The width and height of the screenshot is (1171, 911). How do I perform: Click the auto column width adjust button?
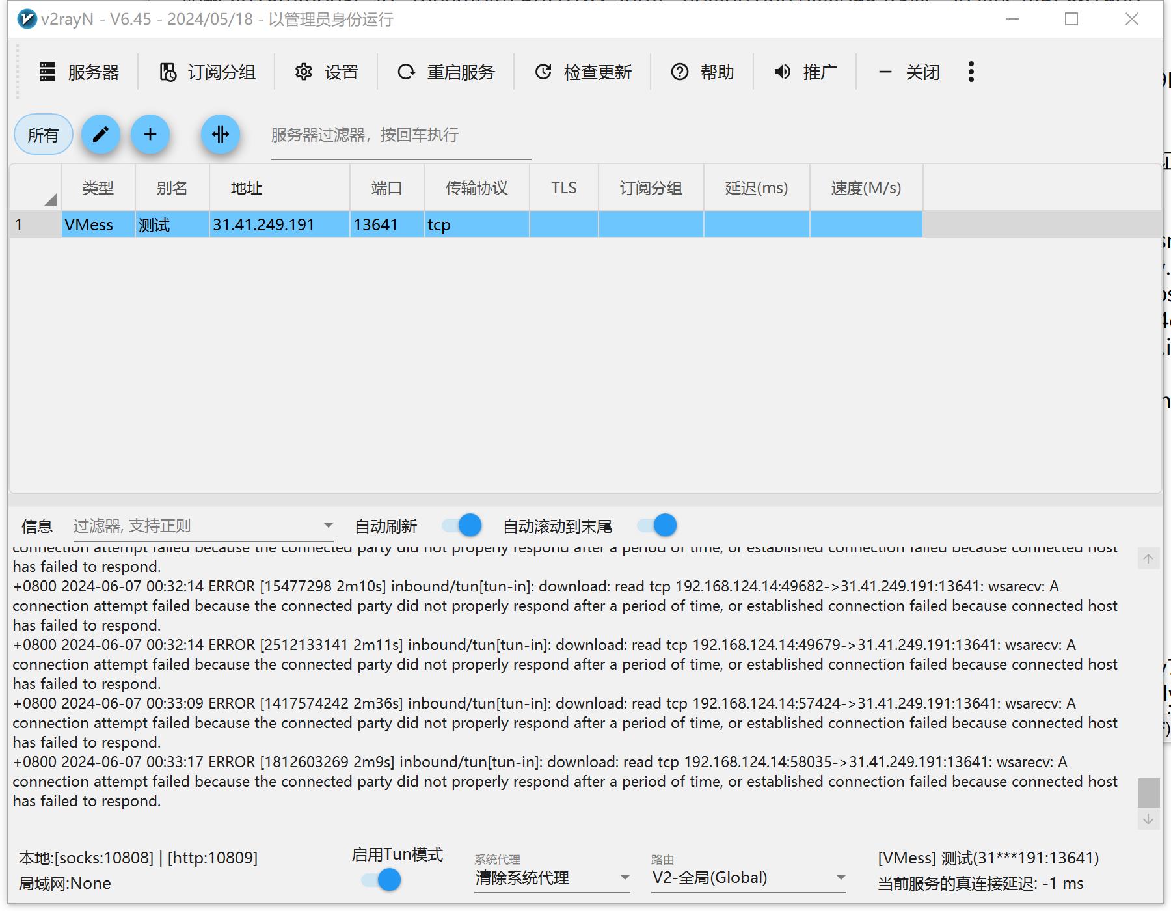tap(221, 135)
